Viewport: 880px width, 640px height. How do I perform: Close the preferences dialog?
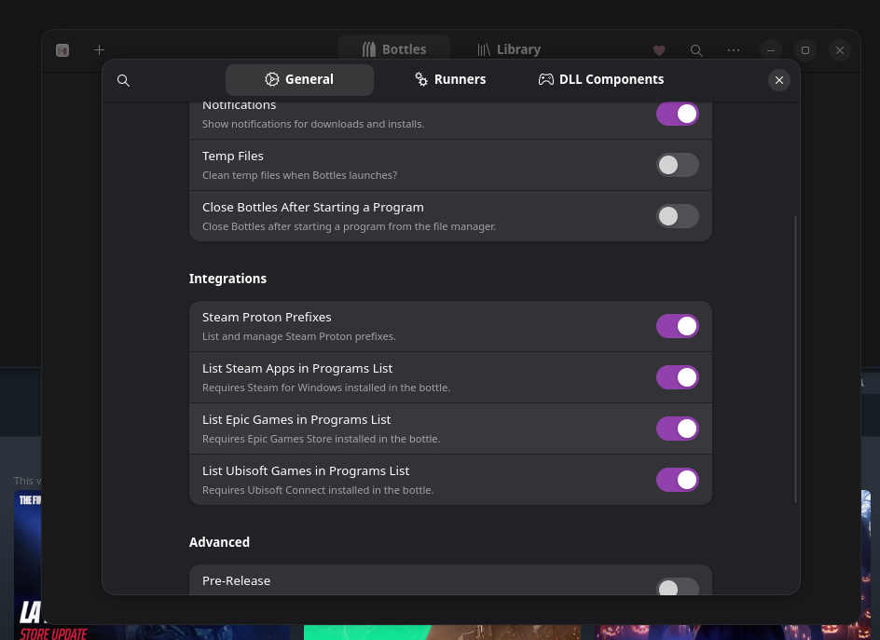click(779, 80)
